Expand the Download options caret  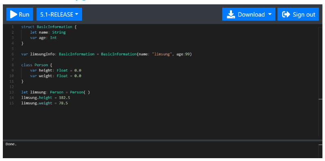coord(270,14)
